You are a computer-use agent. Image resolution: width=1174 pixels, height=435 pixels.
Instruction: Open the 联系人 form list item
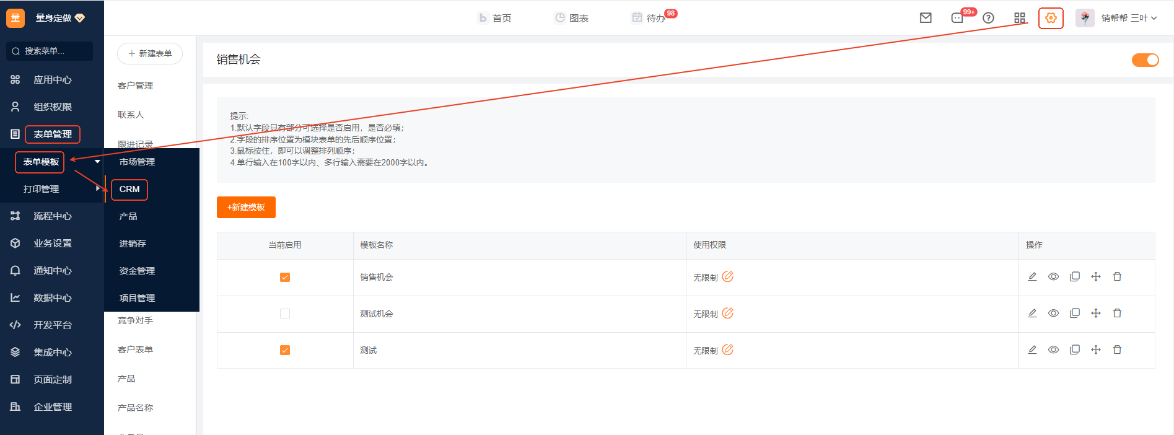click(x=131, y=115)
